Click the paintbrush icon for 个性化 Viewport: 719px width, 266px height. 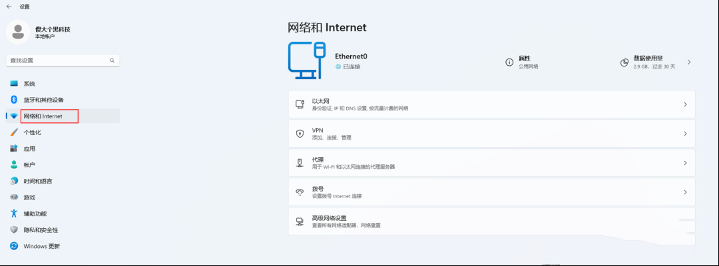[14, 132]
